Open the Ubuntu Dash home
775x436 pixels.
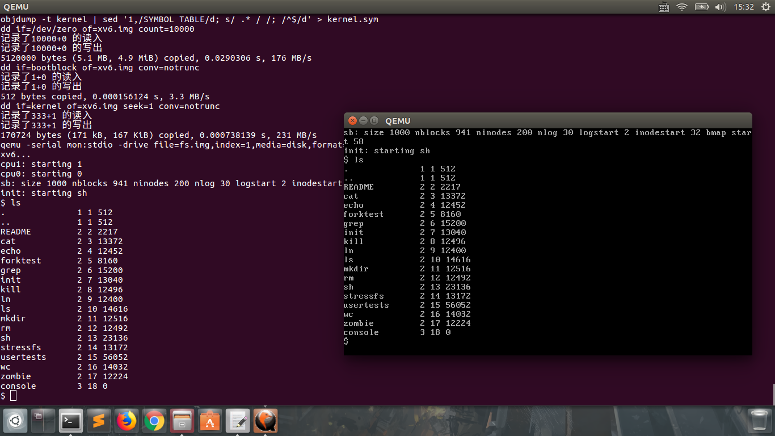point(15,421)
